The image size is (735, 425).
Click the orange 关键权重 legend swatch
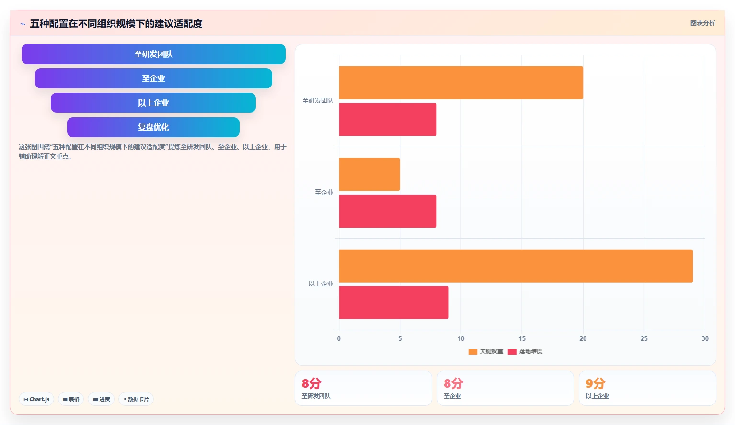pyautogui.click(x=473, y=352)
